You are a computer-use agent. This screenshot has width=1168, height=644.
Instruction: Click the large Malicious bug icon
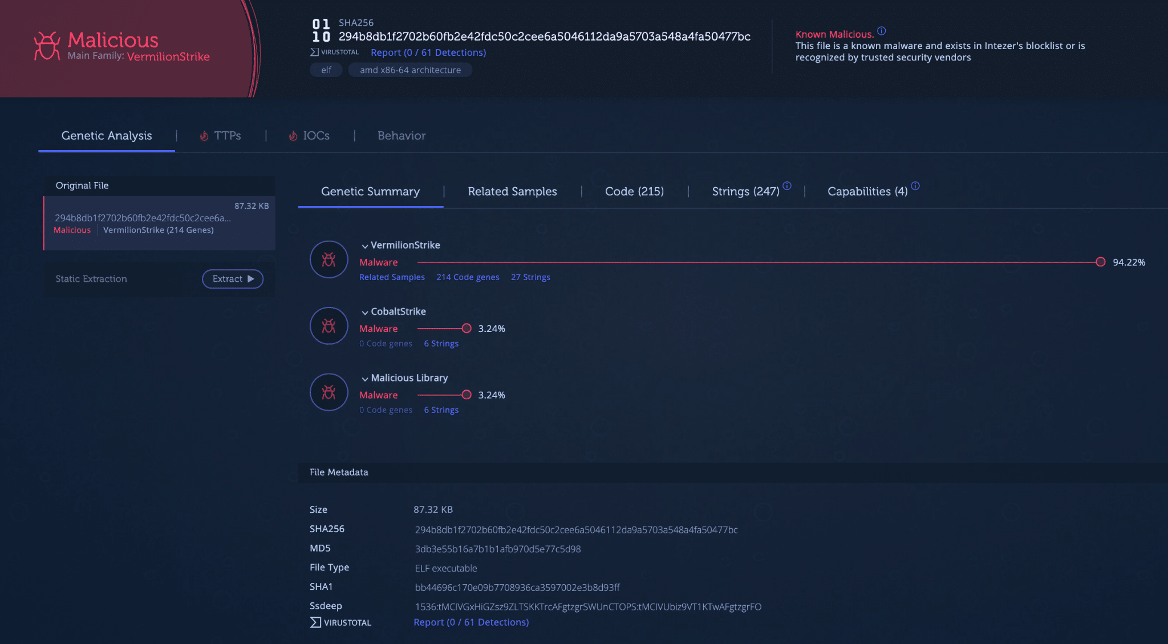tap(47, 46)
